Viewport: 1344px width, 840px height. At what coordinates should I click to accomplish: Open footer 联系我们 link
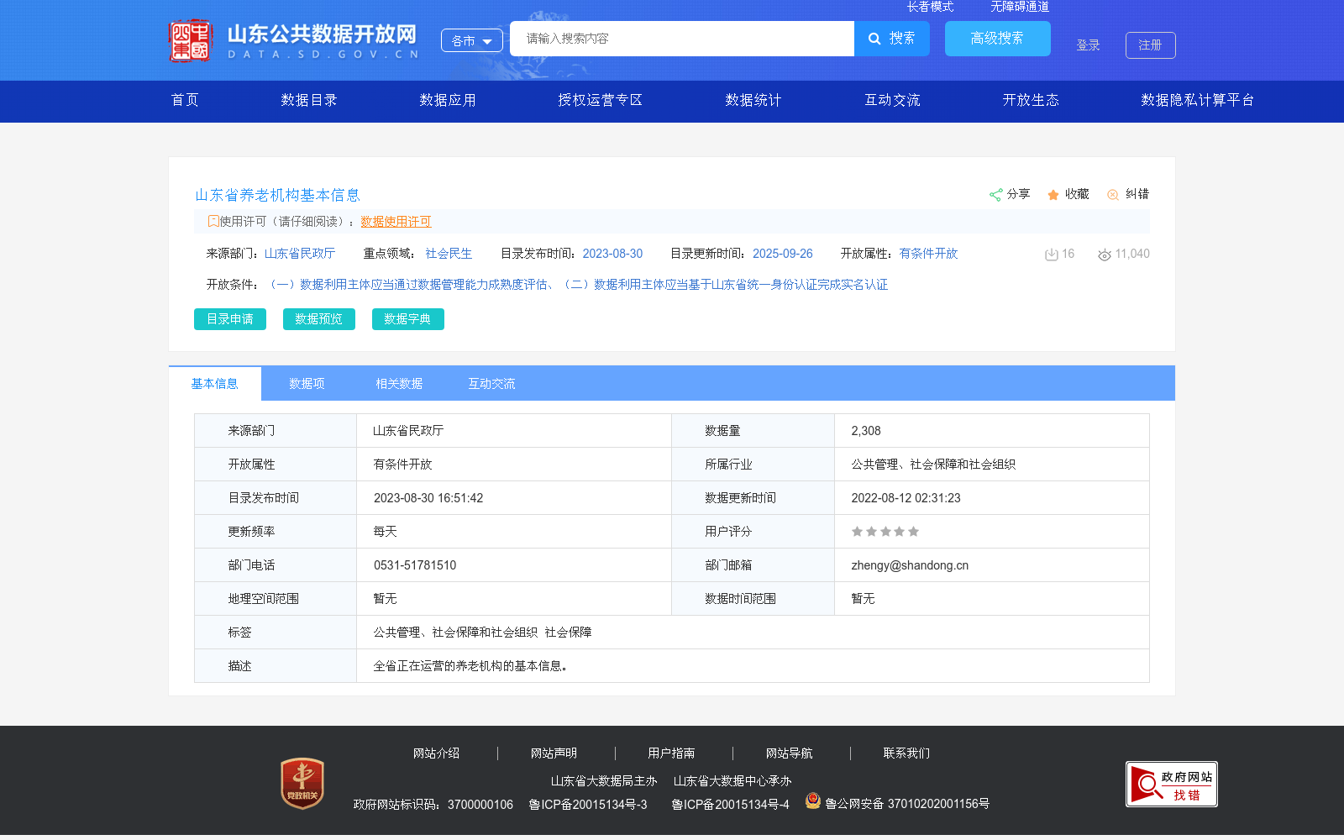coord(907,753)
